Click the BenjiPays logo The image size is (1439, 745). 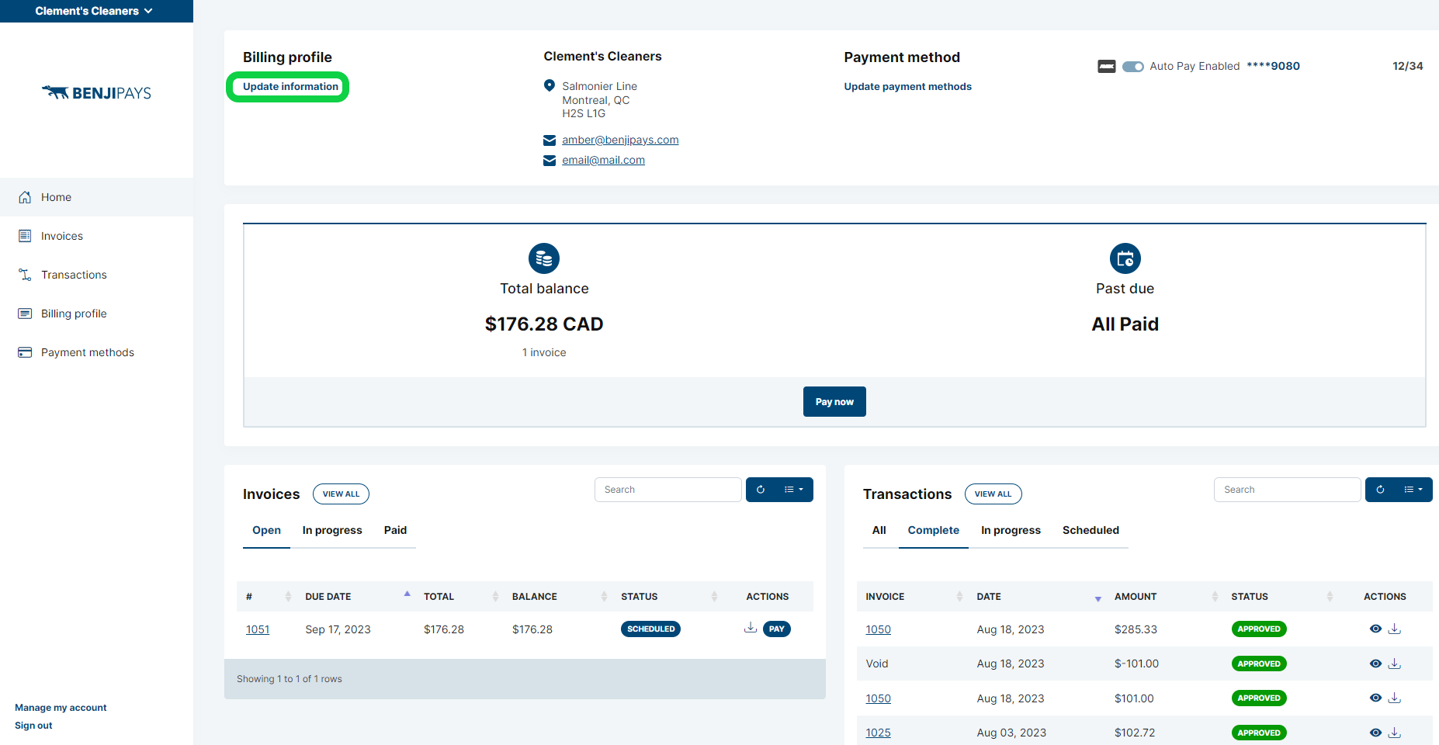96,93
